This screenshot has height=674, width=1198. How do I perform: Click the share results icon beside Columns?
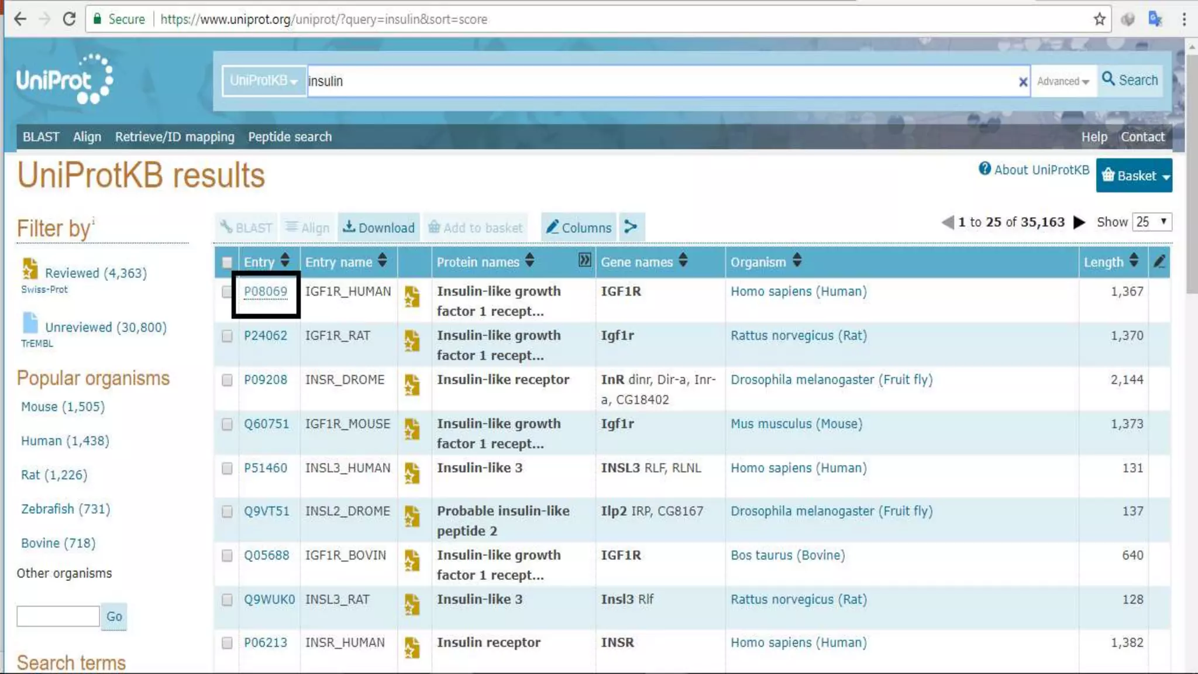tap(631, 227)
